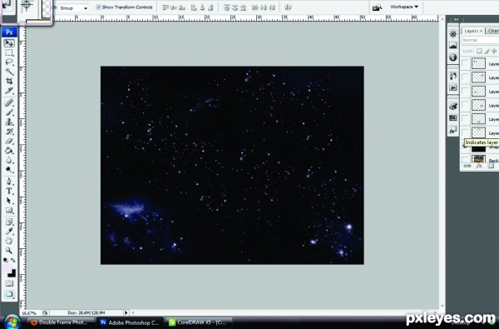
Task: Click the Windows Start button
Action: pyautogui.click(x=12, y=322)
